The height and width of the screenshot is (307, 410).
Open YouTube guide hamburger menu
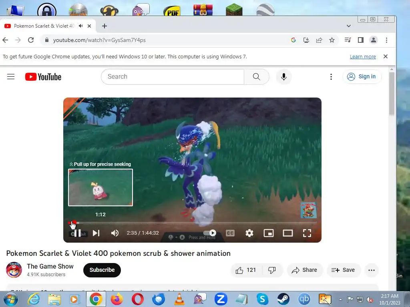(x=11, y=76)
